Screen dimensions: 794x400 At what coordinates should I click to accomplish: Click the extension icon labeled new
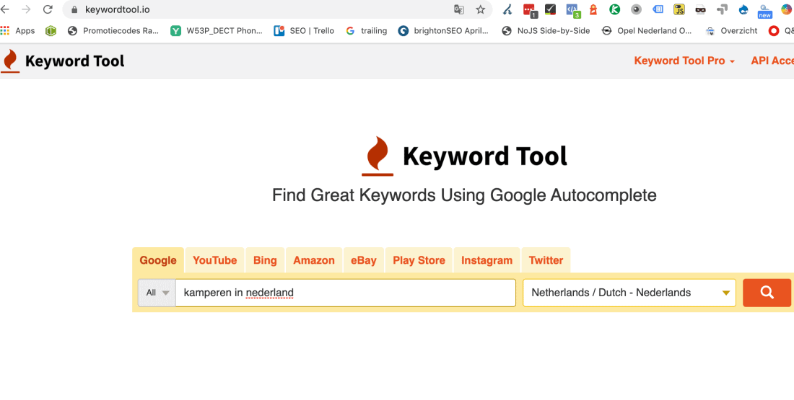click(x=764, y=11)
